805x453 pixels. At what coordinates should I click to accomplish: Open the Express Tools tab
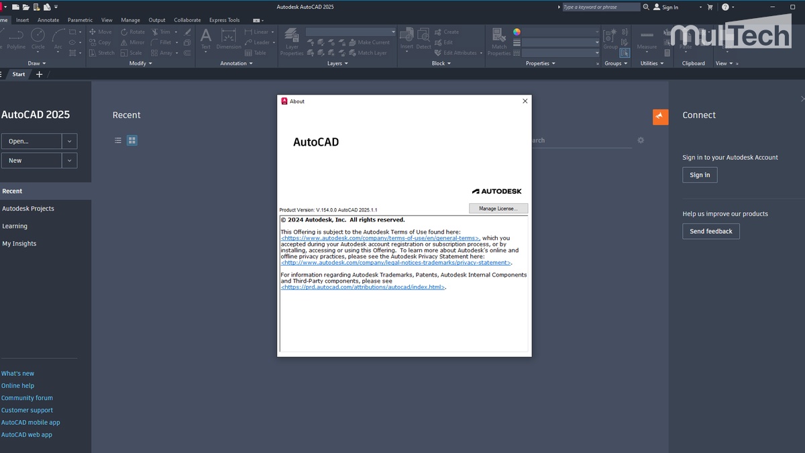pyautogui.click(x=224, y=19)
